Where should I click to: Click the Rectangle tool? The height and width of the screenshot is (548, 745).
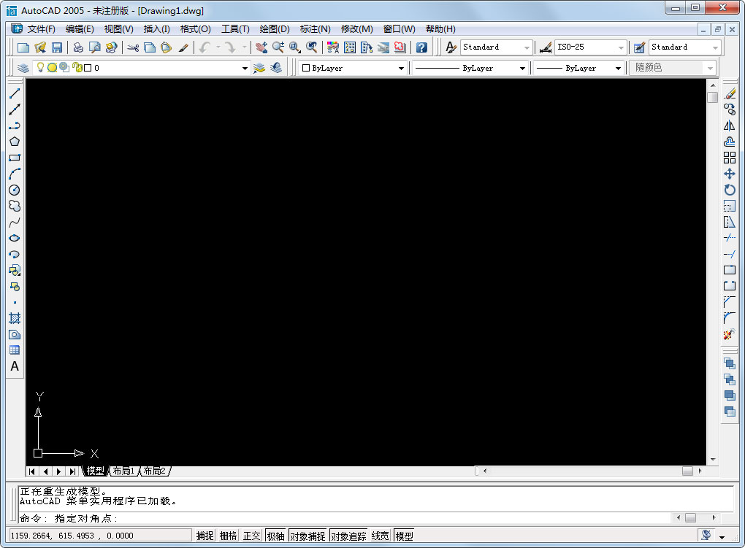point(15,158)
